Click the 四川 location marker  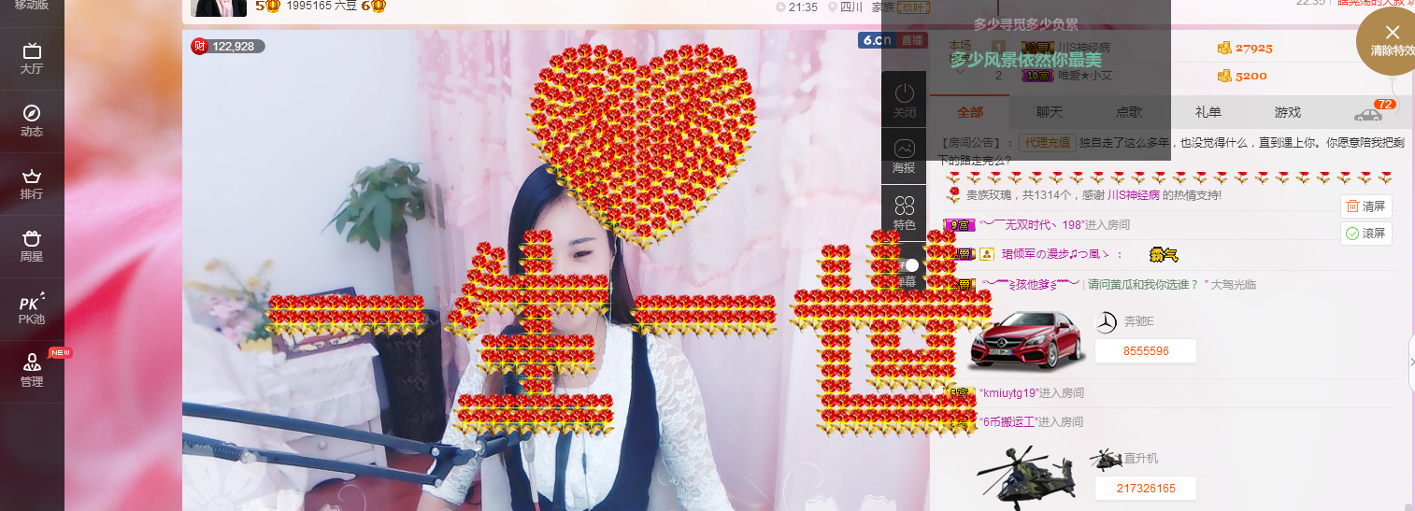(x=846, y=7)
